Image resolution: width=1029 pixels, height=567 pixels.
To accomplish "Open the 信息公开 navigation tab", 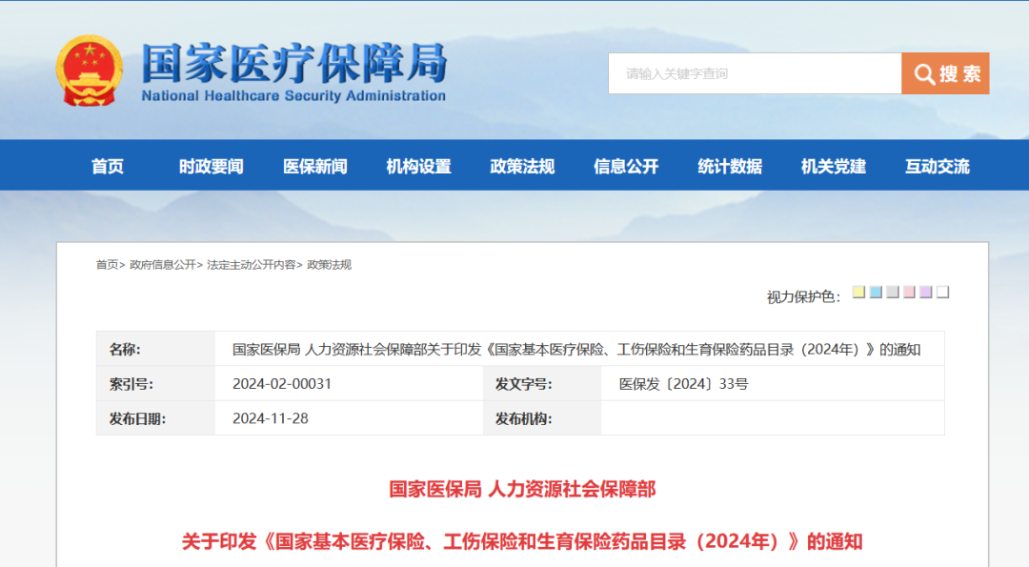I will tap(626, 166).
